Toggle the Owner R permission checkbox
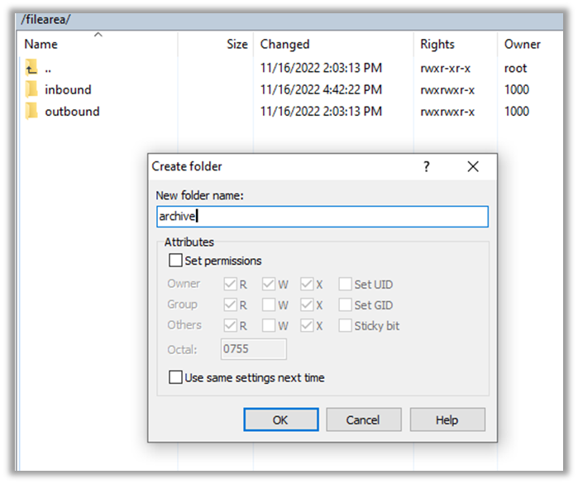The width and height of the screenshot is (578, 484). pos(230,284)
